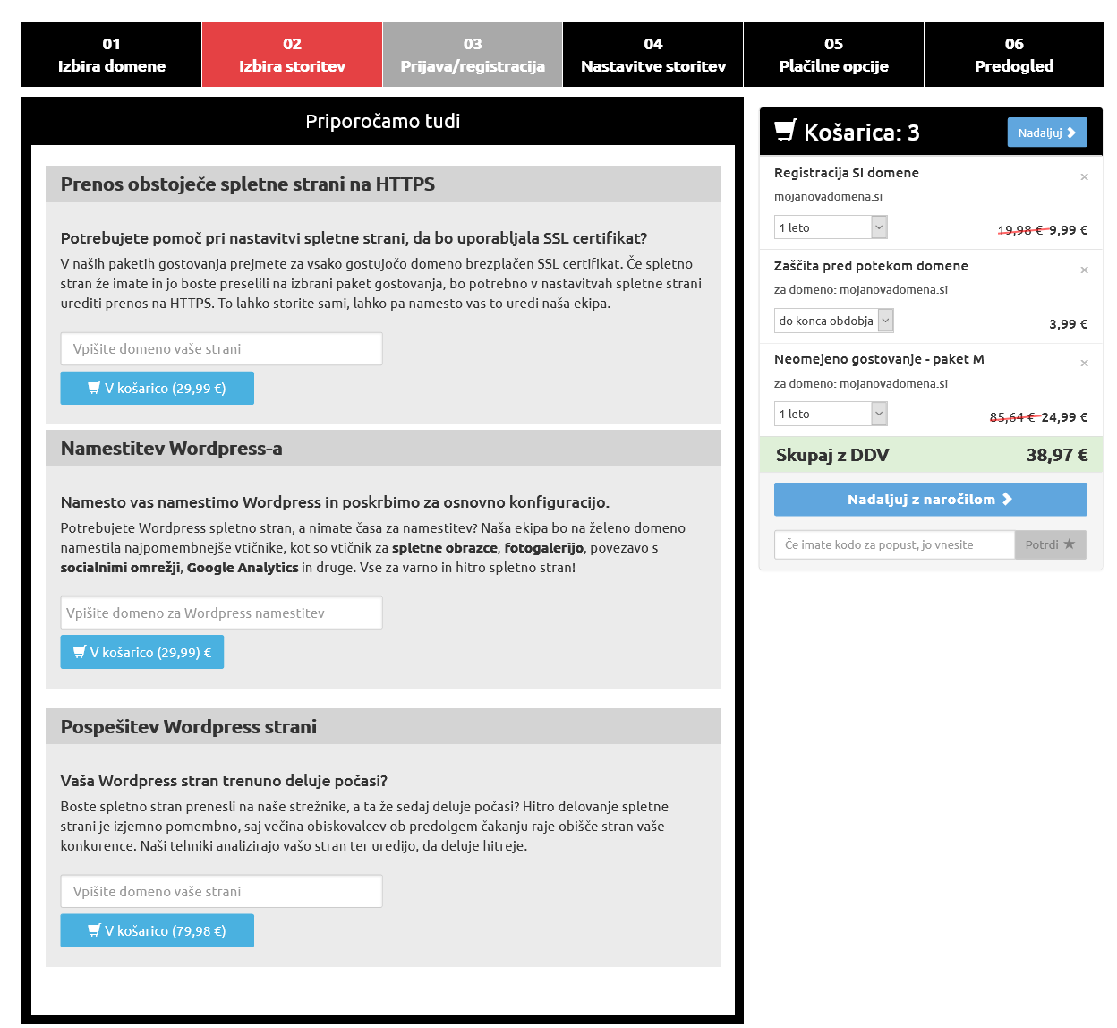Click price 24,99 € for hosting package
Image resolution: width=1117 pixels, height=1028 pixels.
[1064, 417]
